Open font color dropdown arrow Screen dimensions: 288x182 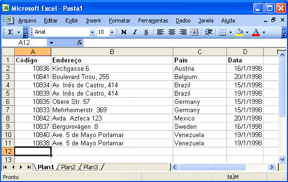(x=264, y=32)
